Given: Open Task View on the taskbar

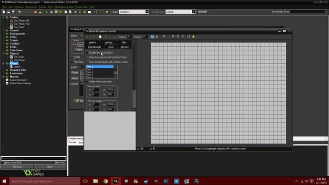Looking at the screenshot, I should (x=85, y=181).
